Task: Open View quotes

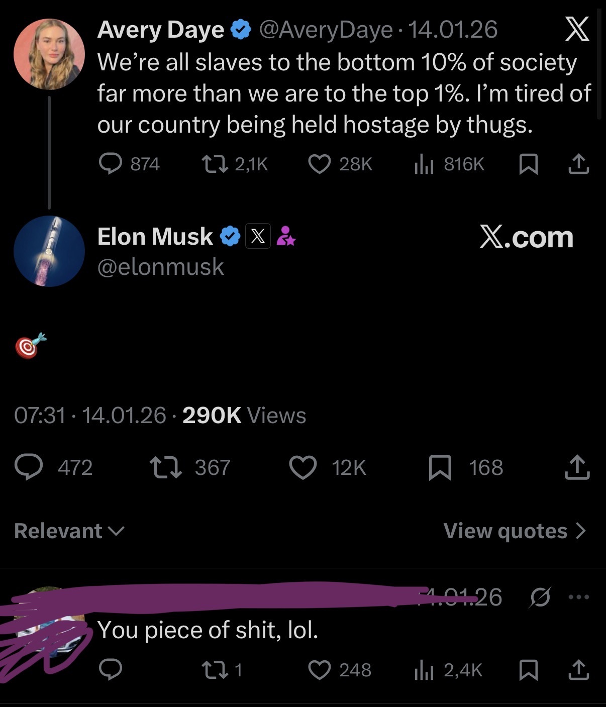Action: pos(515,531)
